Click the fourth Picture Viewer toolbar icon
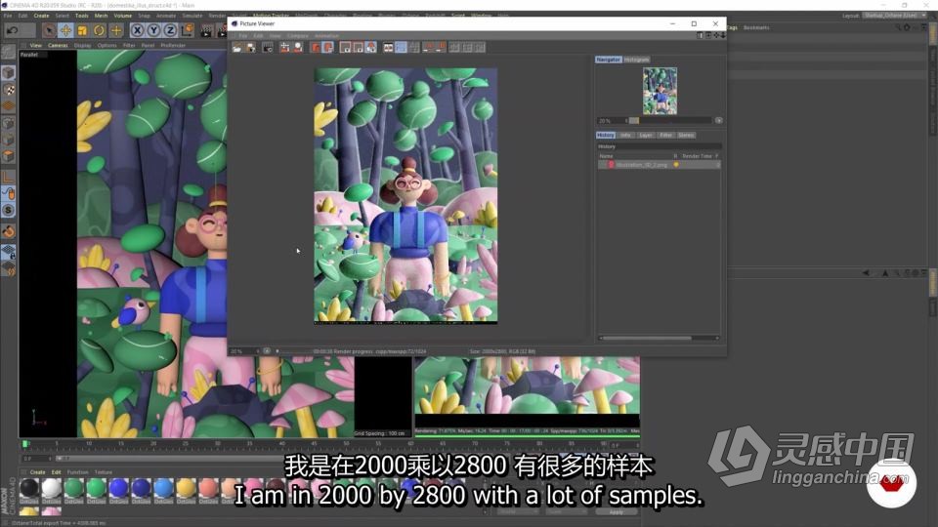This screenshot has width=938, height=527. click(x=284, y=47)
